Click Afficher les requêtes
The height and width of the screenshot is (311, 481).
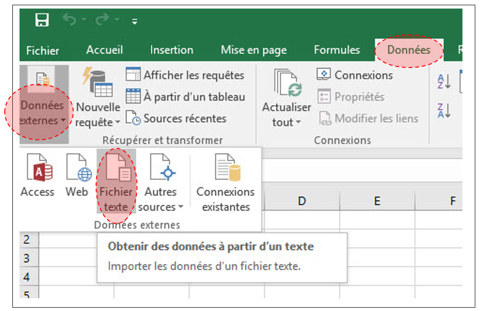tap(186, 75)
